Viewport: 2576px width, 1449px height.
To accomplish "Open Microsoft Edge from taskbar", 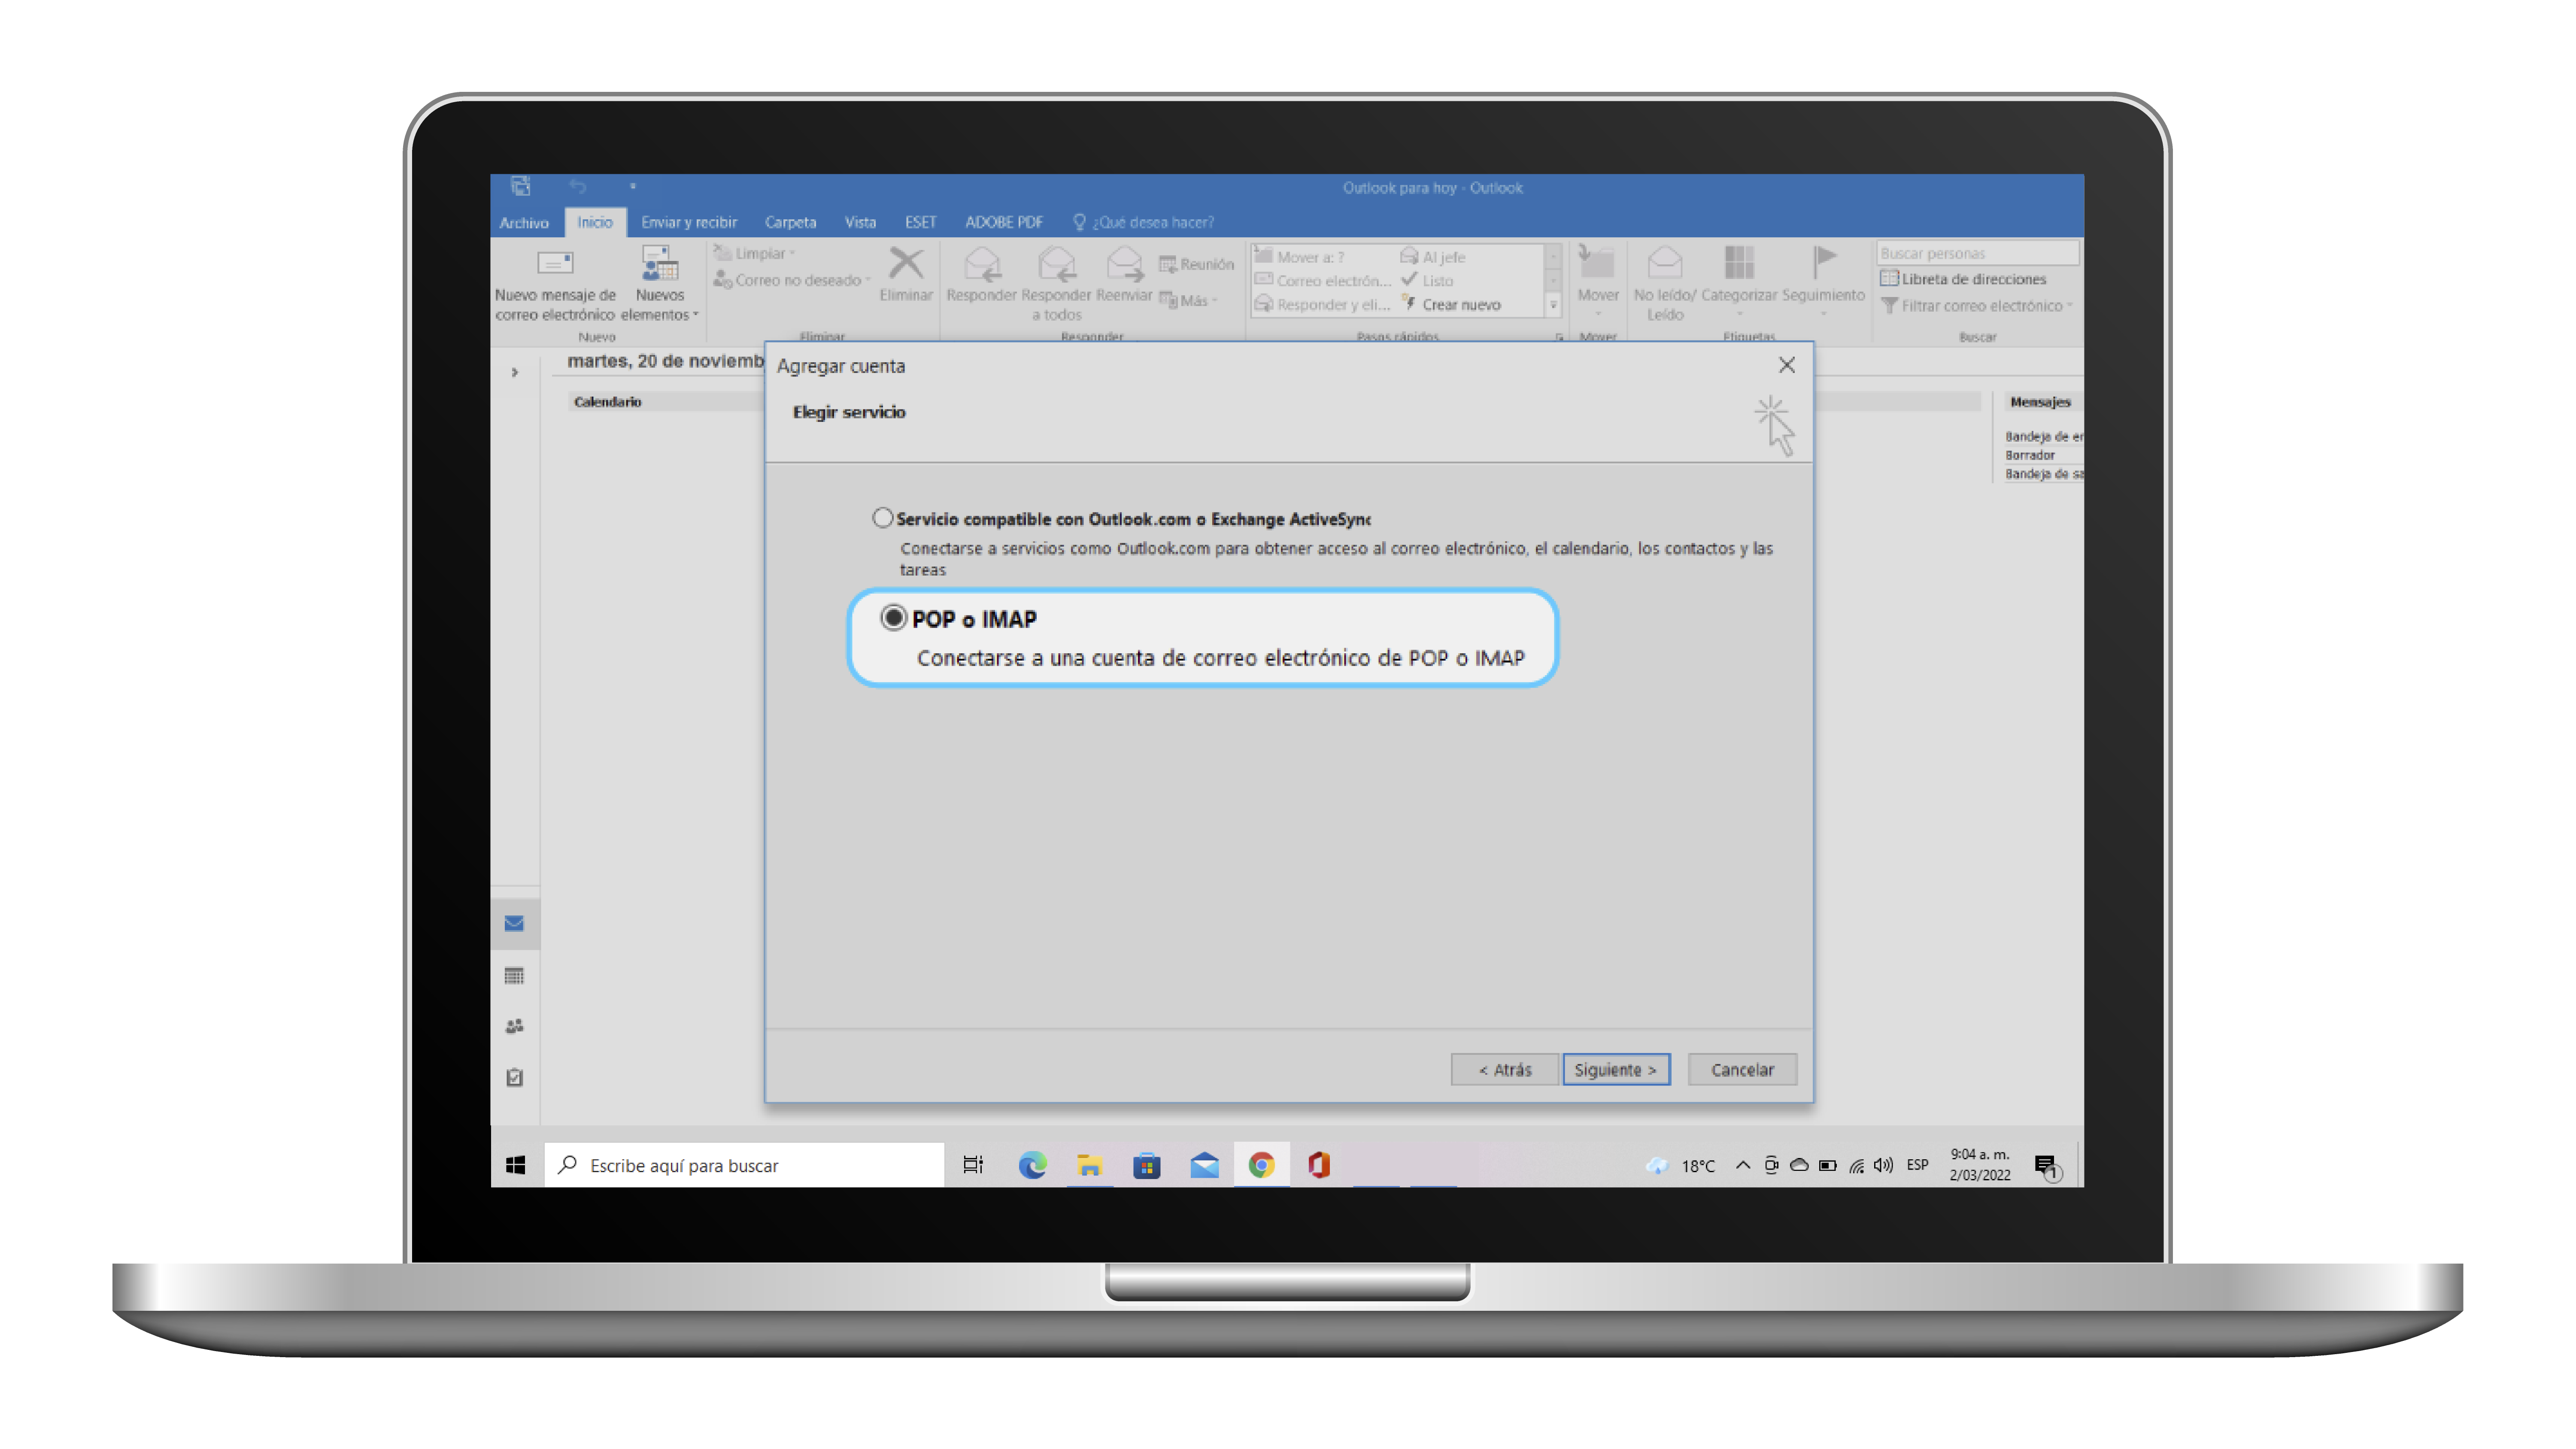I will [x=1032, y=1165].
